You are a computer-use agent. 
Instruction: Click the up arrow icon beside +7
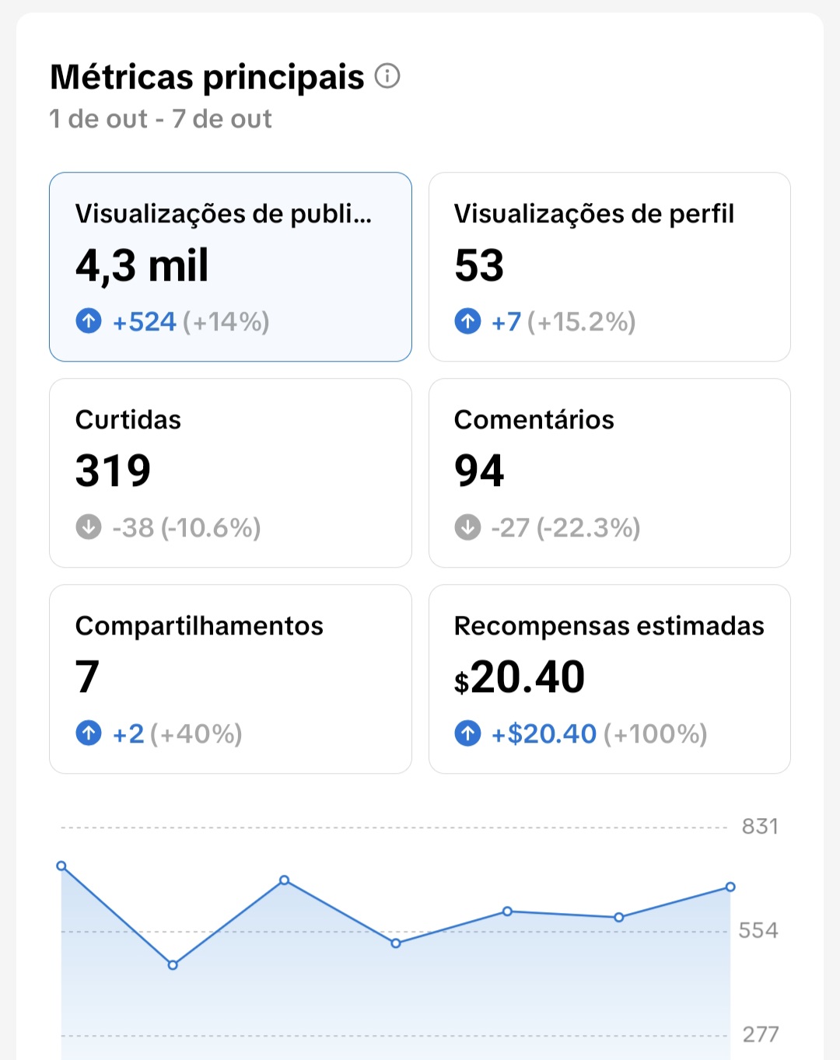(x=467, y=320)
